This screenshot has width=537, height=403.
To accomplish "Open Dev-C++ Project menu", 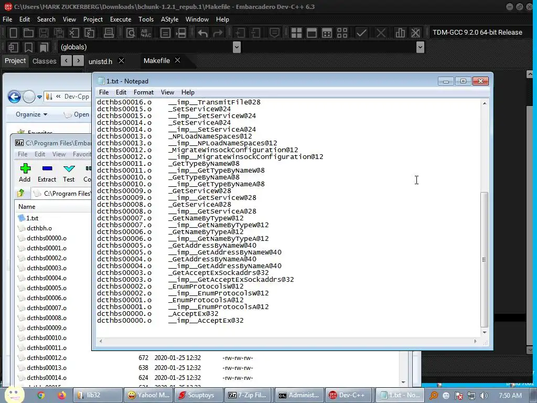I will pos(93,19).
